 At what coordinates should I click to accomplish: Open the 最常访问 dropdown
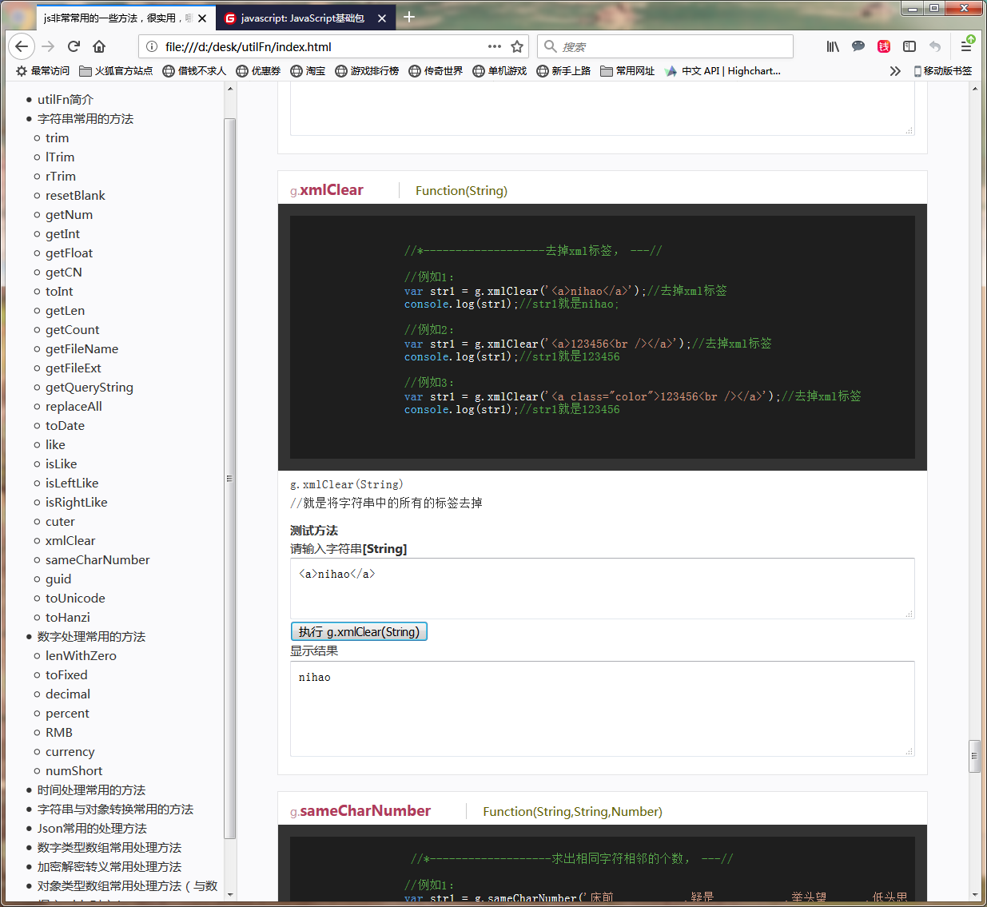[49, 70]
